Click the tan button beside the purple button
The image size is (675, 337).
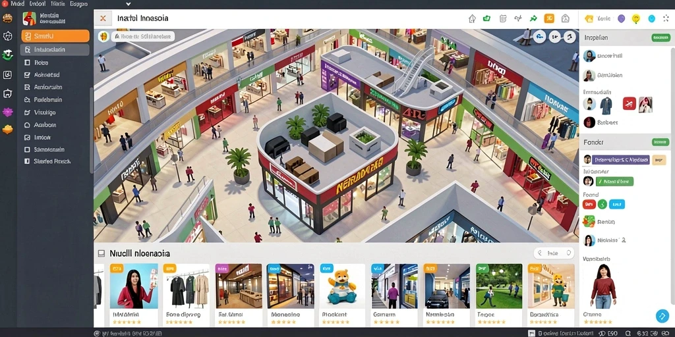pos(659,160)
